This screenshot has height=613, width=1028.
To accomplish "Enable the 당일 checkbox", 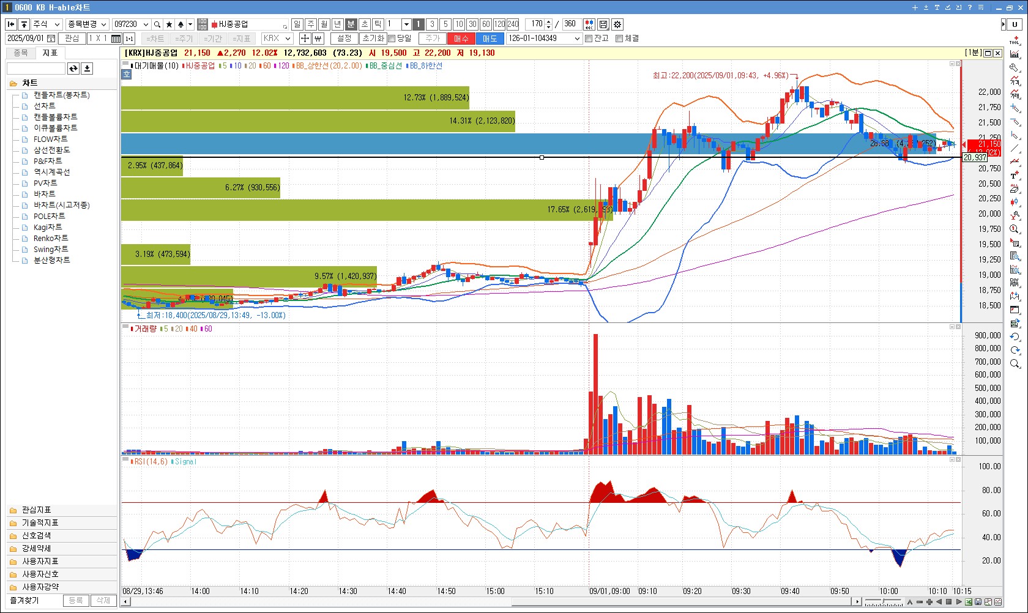I will point(392,39).
